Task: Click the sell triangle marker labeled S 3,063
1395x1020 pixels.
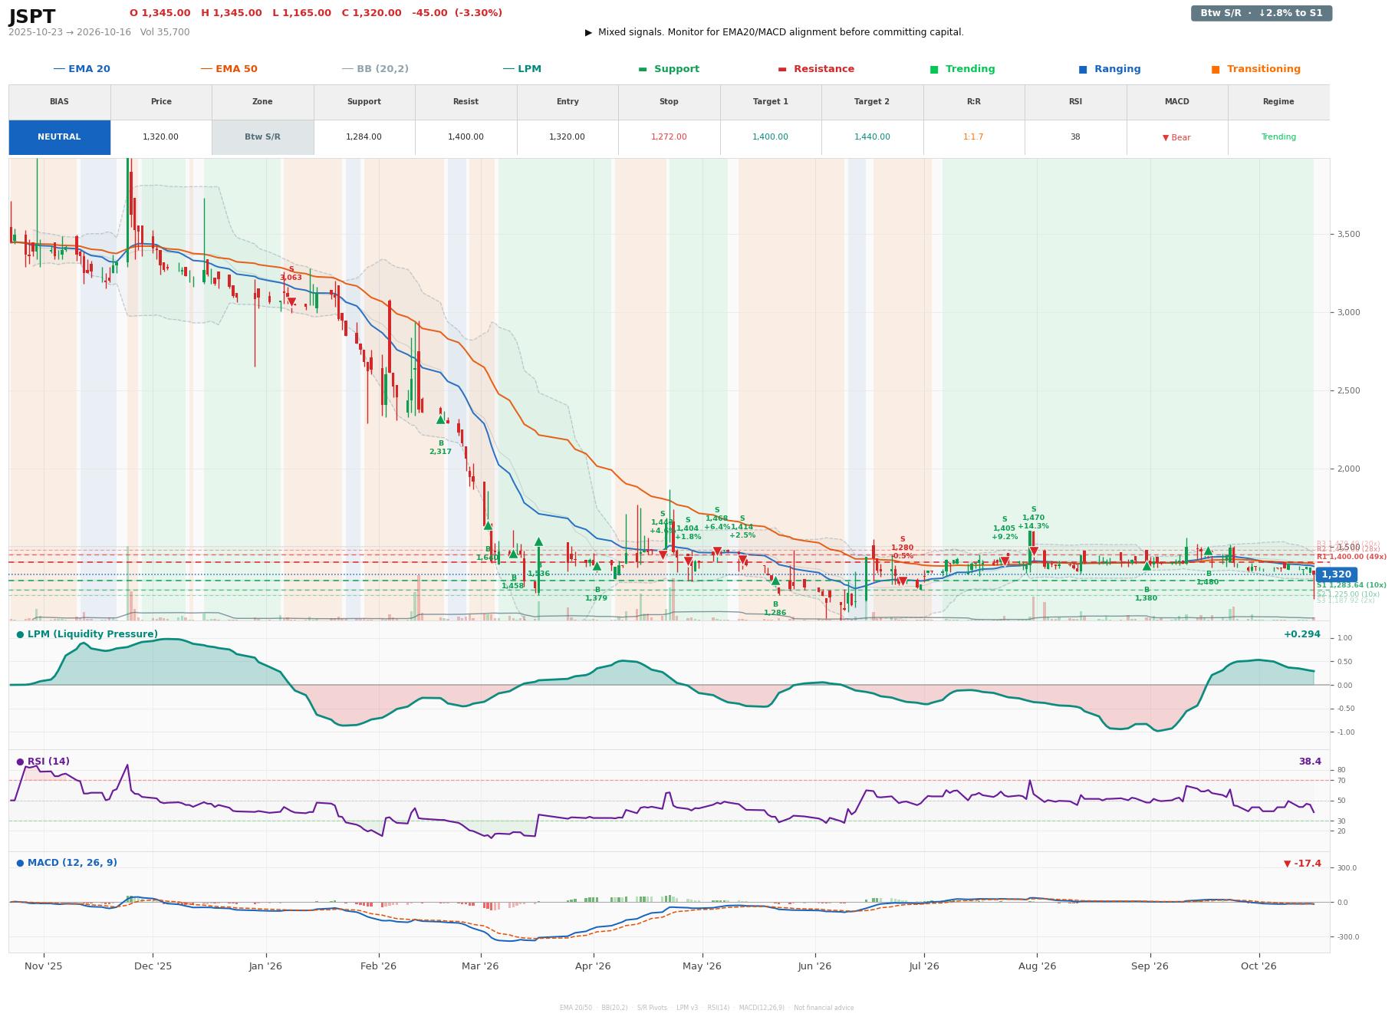Action: (291, 302)
